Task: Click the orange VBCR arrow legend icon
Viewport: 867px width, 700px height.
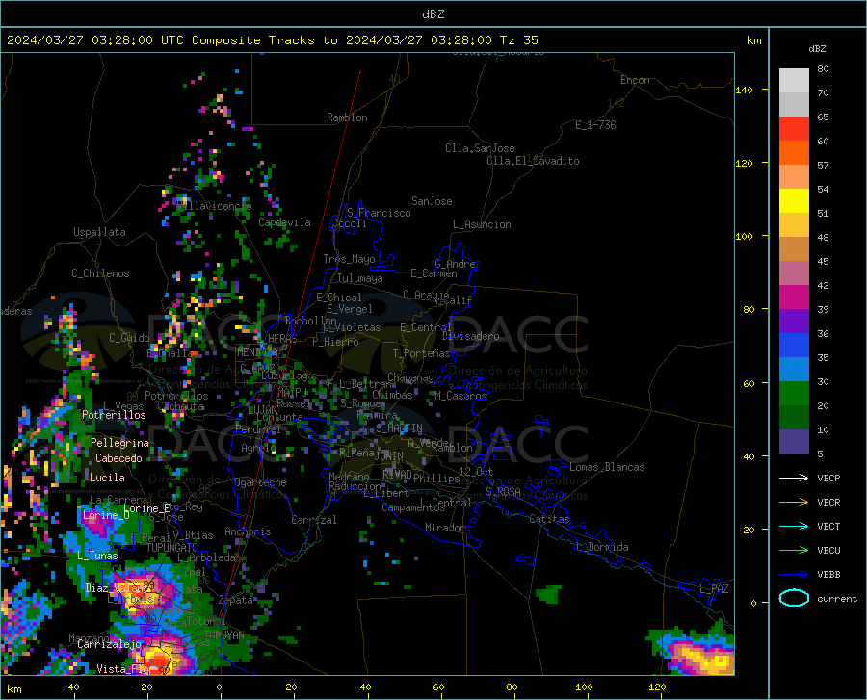Action: [x=794, y=502]
